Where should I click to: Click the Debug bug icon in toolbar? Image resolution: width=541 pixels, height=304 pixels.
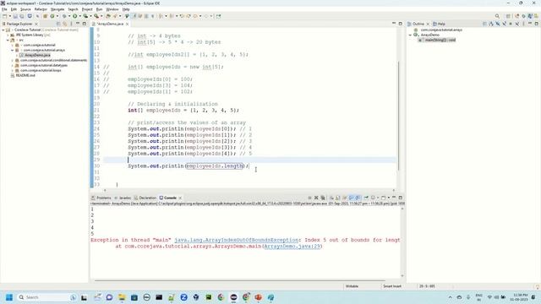[64, 16]
